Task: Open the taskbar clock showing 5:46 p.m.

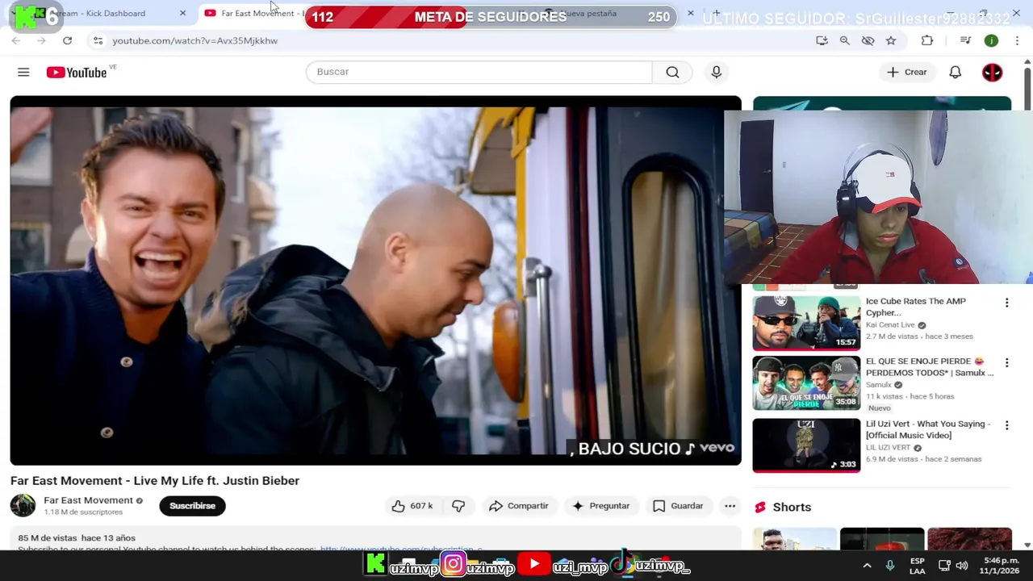Action: point(1001,566)
